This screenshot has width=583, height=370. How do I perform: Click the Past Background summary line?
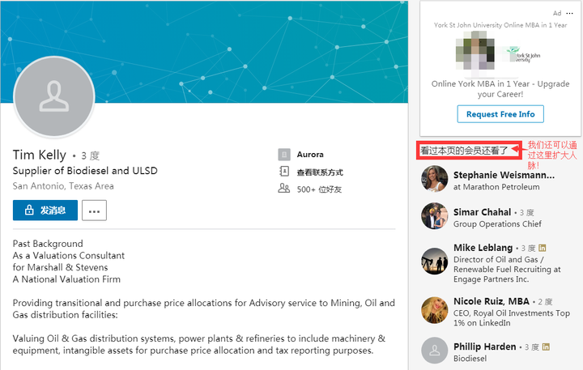click(48, 244)
